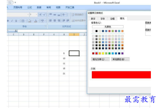This screenshot has width=158, height=108.
Task: Click the Increase Indent icon
Action: pyautogui.click(x=67, y=21)
